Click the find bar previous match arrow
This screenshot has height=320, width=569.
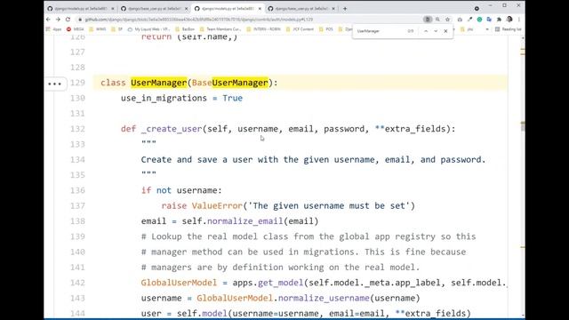pos(426,31)
